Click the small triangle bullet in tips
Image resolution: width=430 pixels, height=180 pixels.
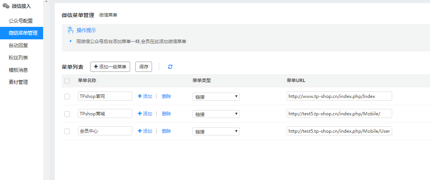[71, 41]
